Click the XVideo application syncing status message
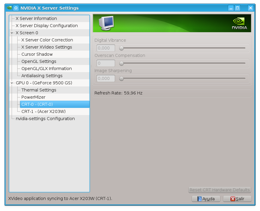Screen dimensions: 260x211 coord(60,198)
